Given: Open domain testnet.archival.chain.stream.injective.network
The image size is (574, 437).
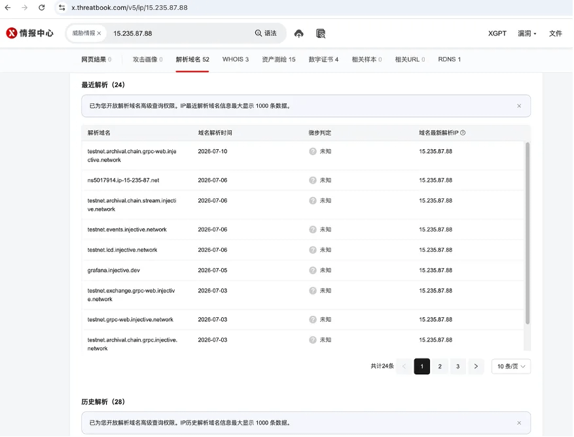Looking at the screenshot, I should click(x=132, y=205).
